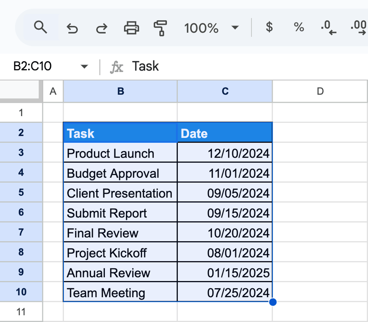Screen dimensions: 368x322
Task: Click the Product Launch cell
Action: [120, 153]
